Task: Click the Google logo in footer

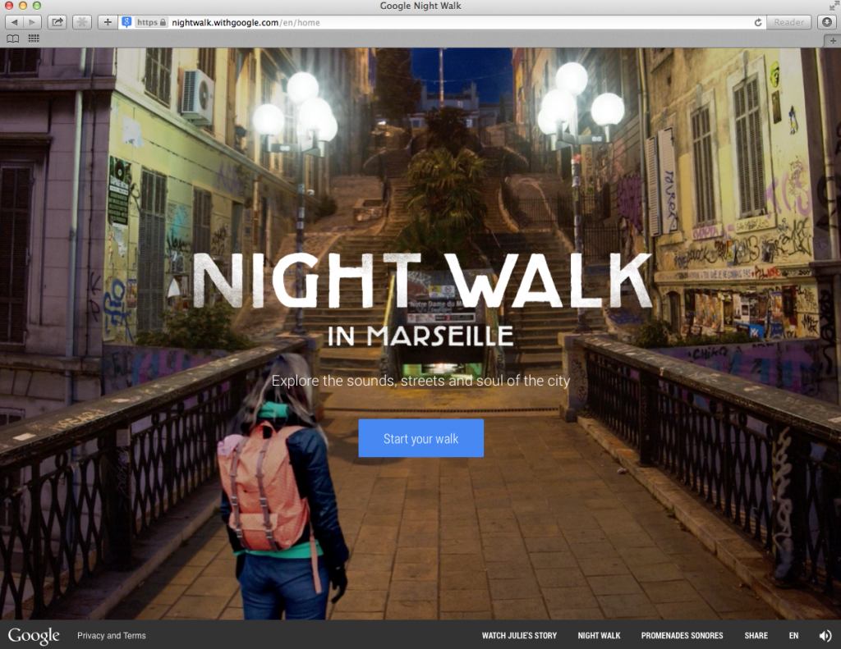Action: (x=34, y=636)
